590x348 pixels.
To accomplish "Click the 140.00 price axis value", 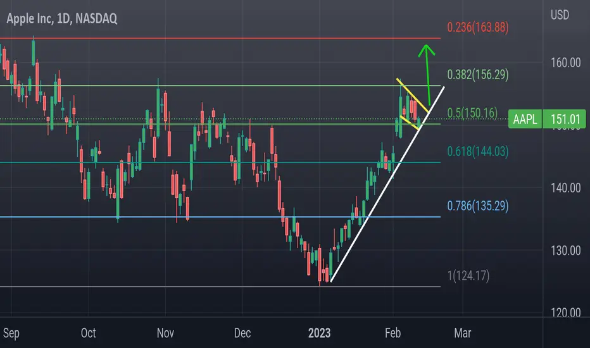I will (565, 188).
